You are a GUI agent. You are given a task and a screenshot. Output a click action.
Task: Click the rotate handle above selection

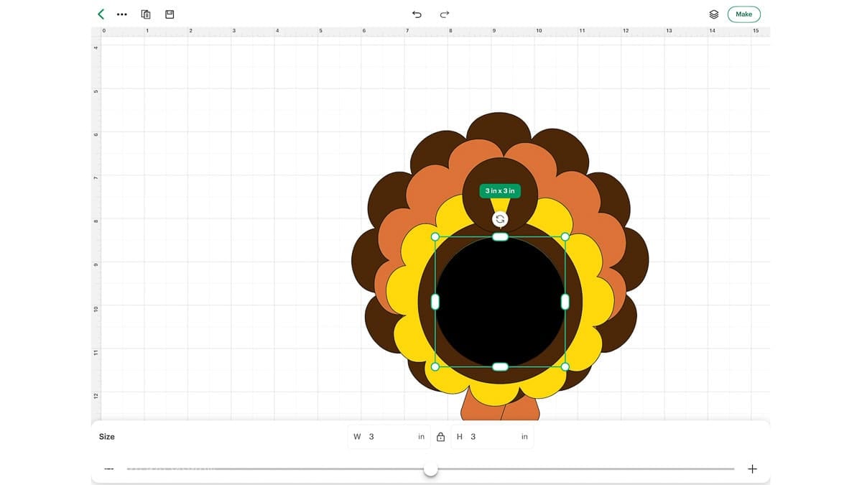pos(500,219)
